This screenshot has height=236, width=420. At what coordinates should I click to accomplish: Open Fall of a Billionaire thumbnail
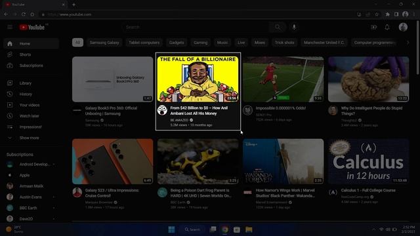[x=198, y=79]
